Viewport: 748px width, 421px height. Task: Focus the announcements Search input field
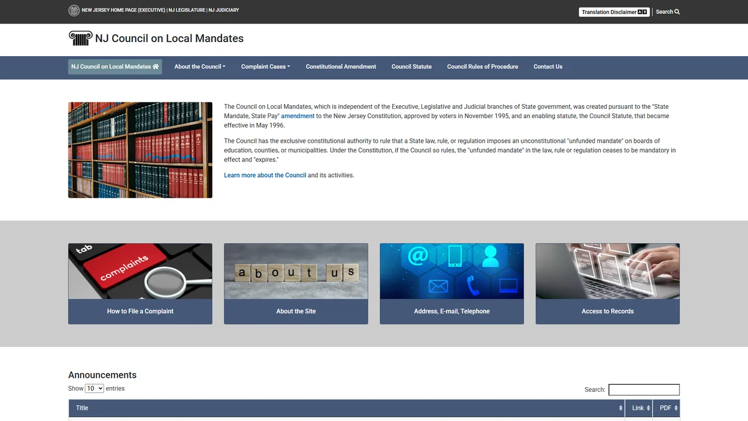click(x=644, y=390)
